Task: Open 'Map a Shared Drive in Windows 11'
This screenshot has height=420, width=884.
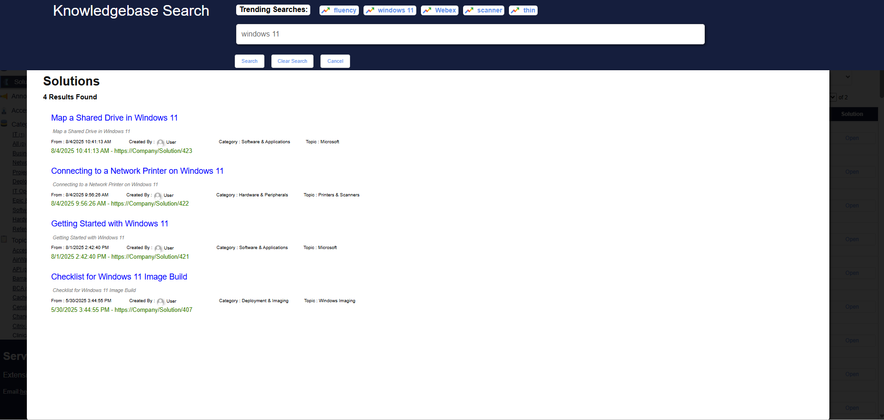Action: (x=114, y=118)
